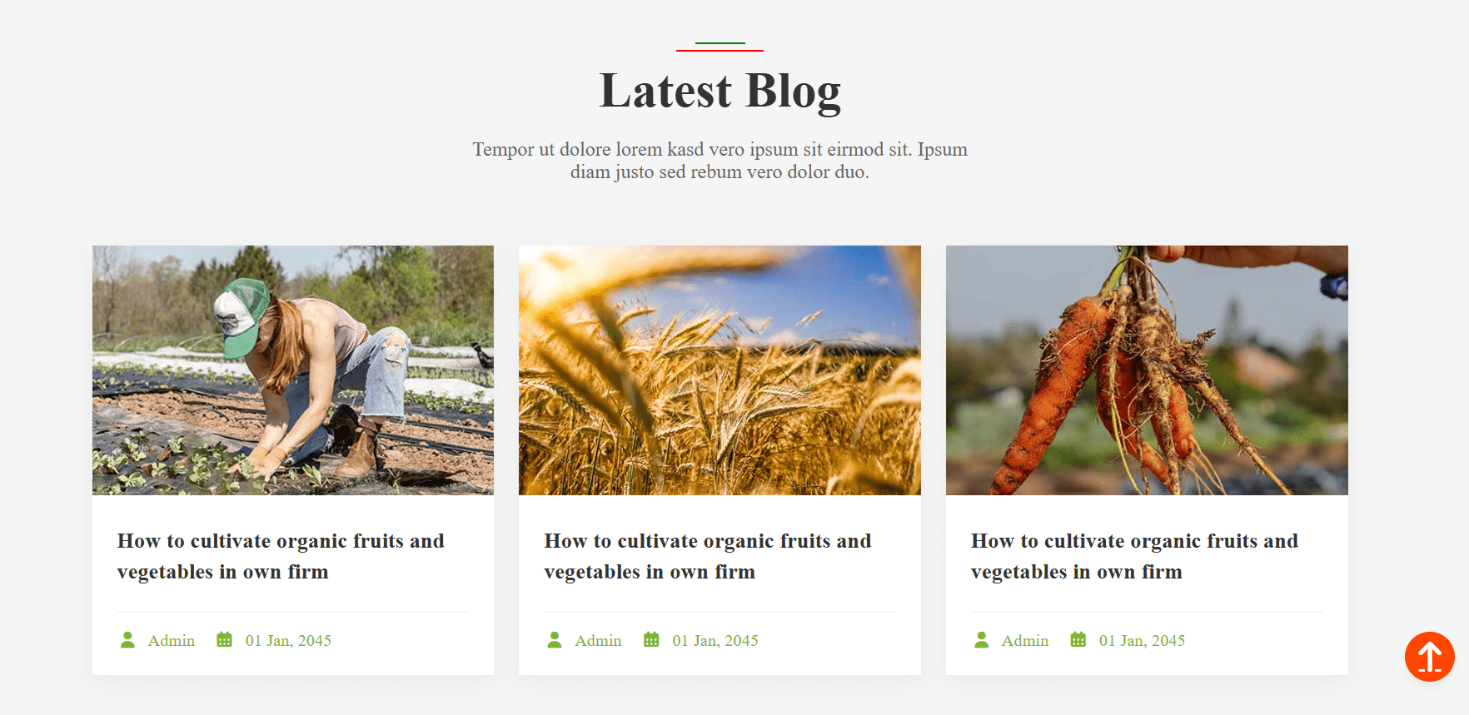Open third card's organic fruits article title
The image size is (1469, 715).
click(x=1134, y=556)
